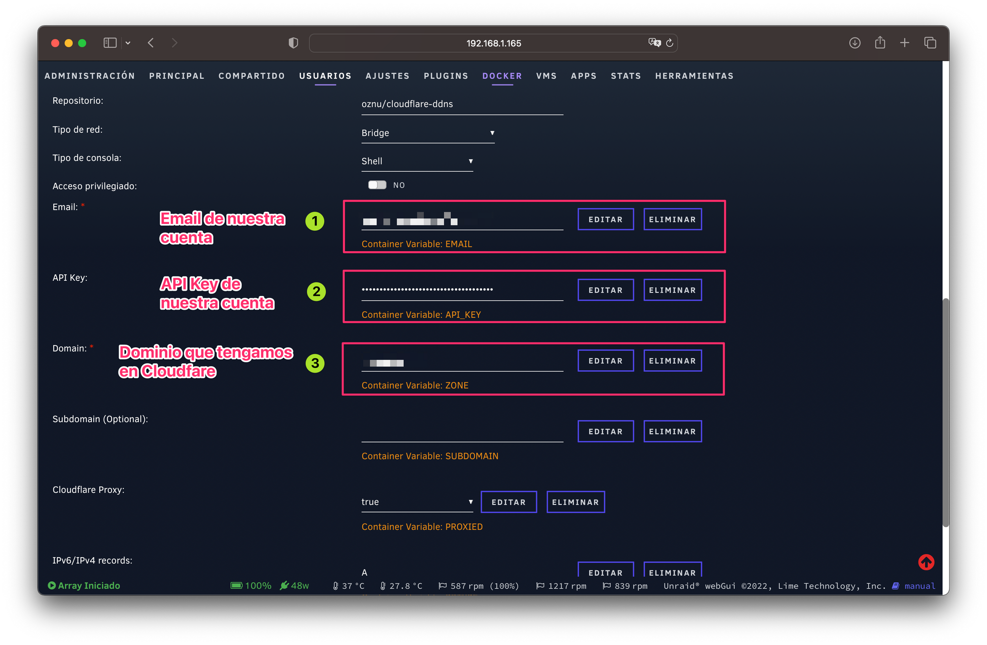Open the Herramientas tab

coord(694,76)
